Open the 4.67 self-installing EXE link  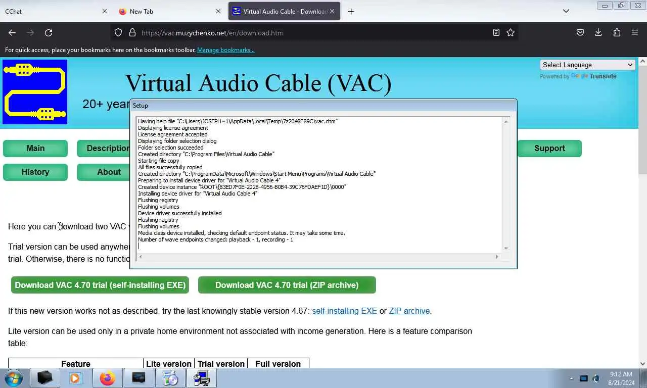point(344,311)
